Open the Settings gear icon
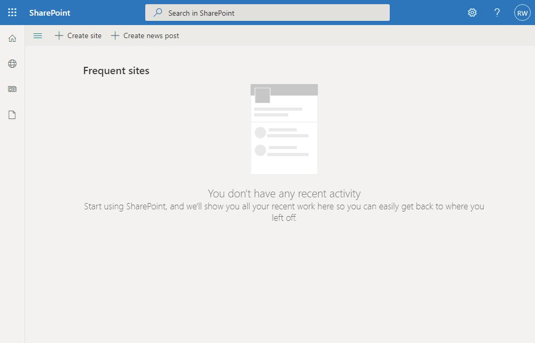 point(472,13)
